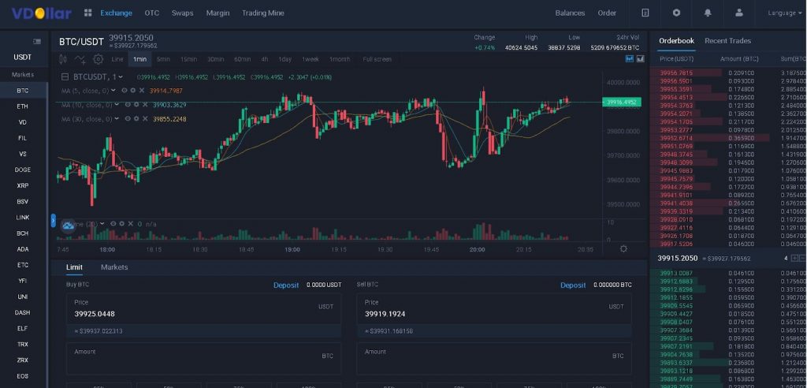The height and width of the screenshot is (388, 807).
Task: Open the TradingView cloud logo
Action: (x=69, y=226)
